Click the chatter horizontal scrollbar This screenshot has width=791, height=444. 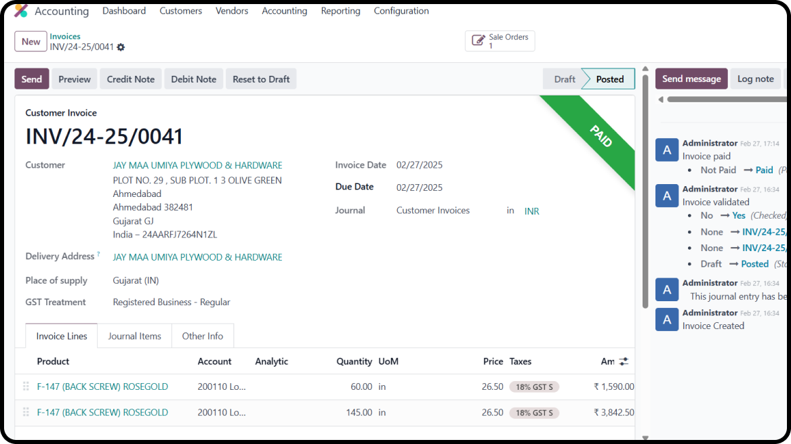[x=718, y=99]
